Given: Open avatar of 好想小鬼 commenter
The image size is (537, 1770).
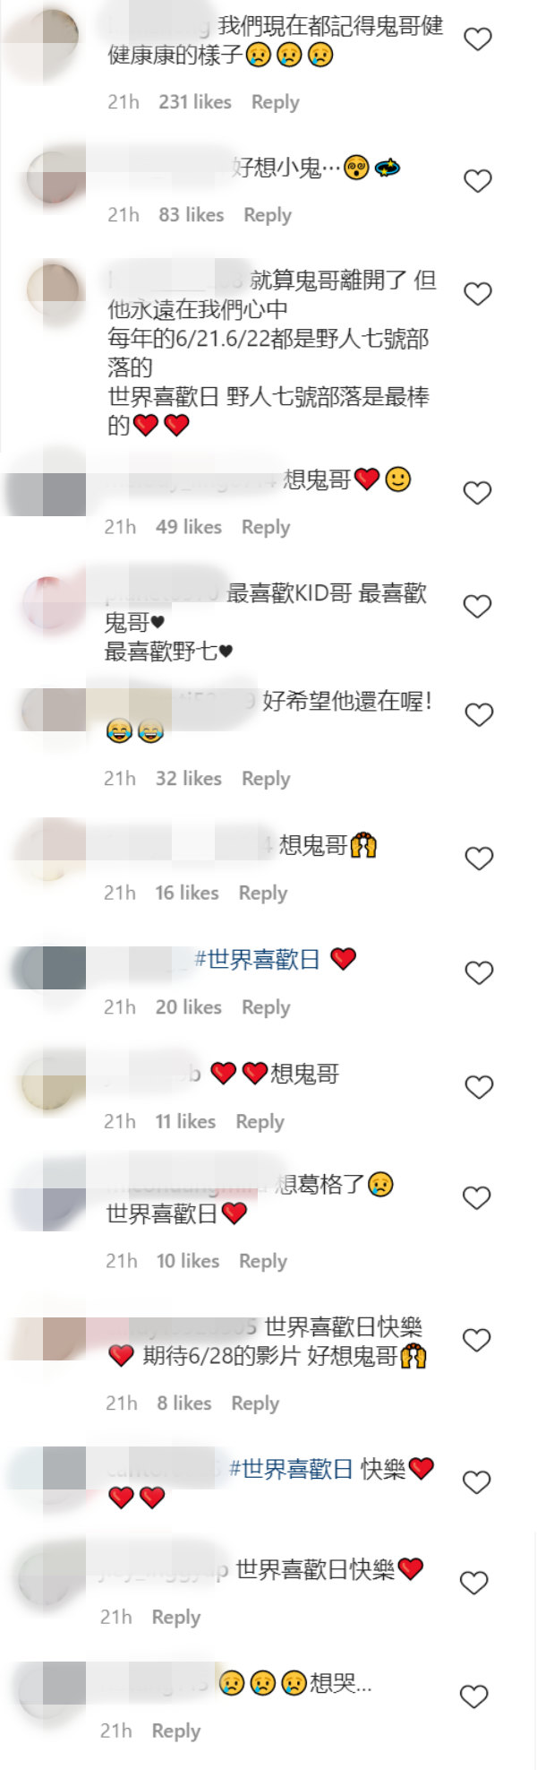Looking at the screenshot, I should coord(50,177).
